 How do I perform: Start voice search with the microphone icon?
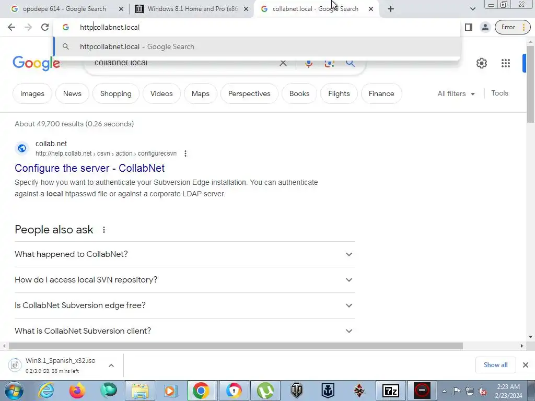(x=308, y=63)
